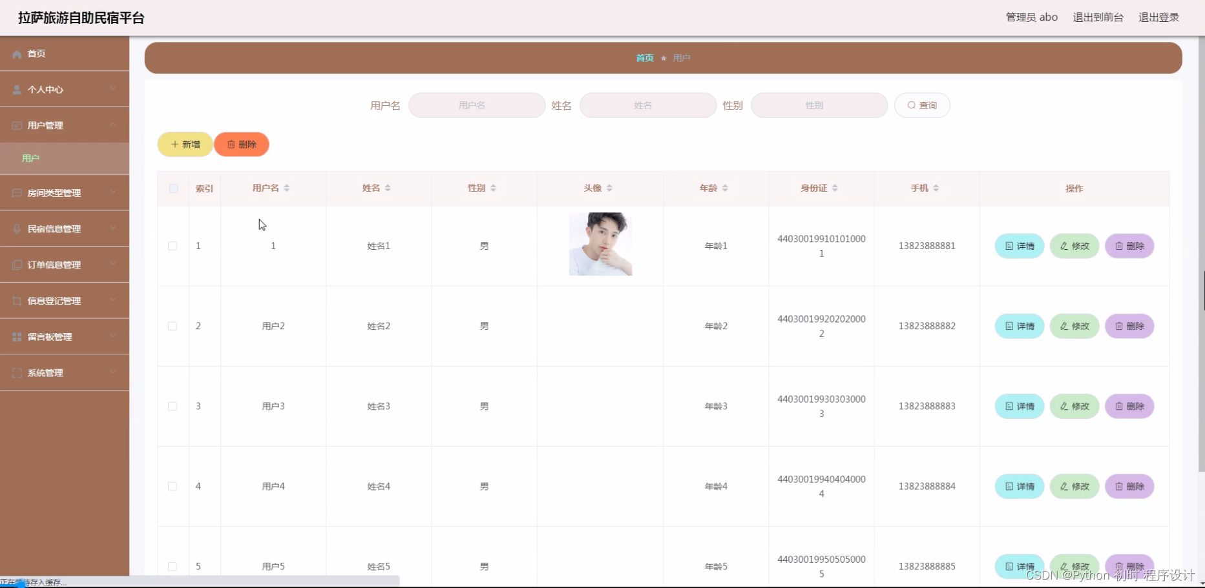Open 详情 for the 用户2 row
The height and width of the screenshot is (588, 1205).
(x=1020, y=326)
